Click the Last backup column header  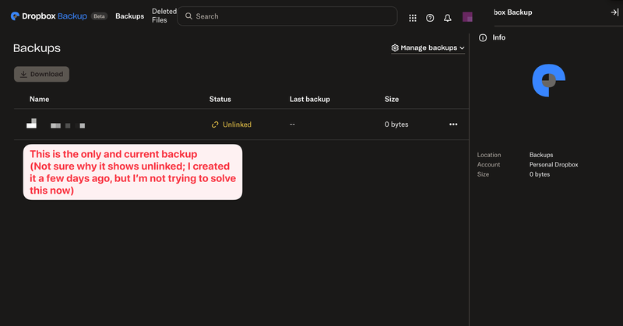click(310, 100)
